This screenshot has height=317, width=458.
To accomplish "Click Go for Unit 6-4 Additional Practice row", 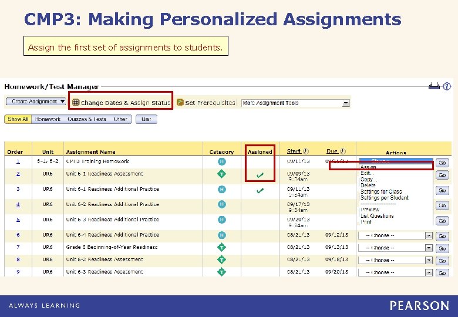I will pos(442,236).
